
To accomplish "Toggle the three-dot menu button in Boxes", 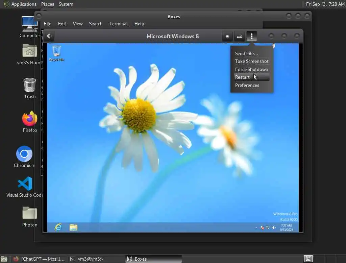I will tap(251, 36).
